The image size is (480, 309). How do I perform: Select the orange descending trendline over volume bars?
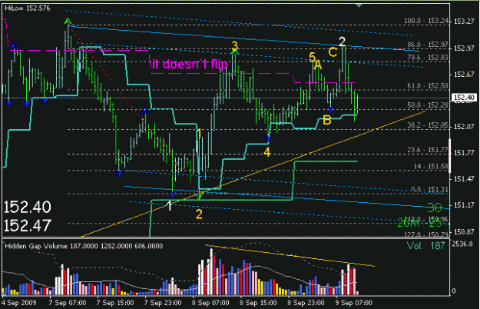pos(290,255)
